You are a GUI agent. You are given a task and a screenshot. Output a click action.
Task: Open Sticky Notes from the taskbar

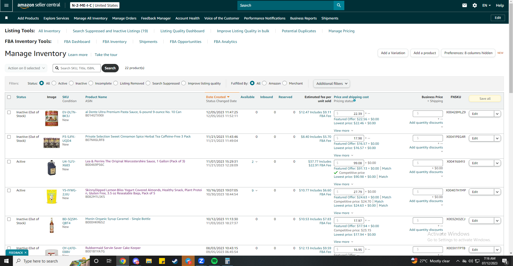point(162,261)
